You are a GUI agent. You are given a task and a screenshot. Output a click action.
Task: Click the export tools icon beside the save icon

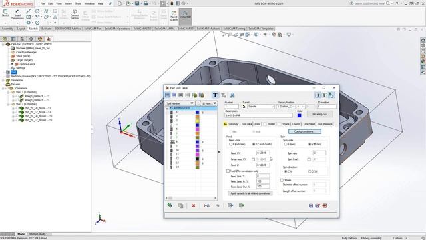(318, 206)
